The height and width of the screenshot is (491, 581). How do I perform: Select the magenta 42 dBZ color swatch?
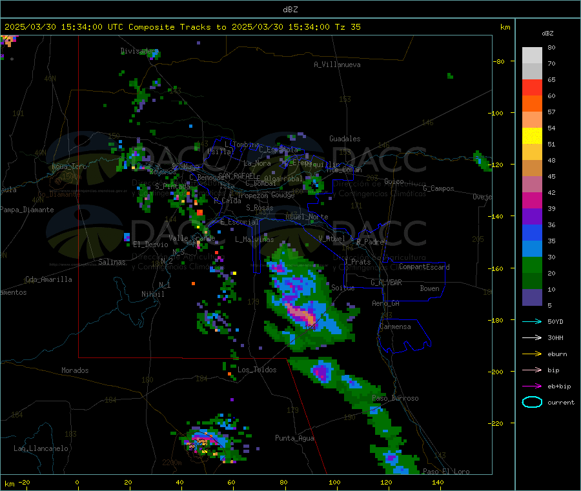(532, 200)
